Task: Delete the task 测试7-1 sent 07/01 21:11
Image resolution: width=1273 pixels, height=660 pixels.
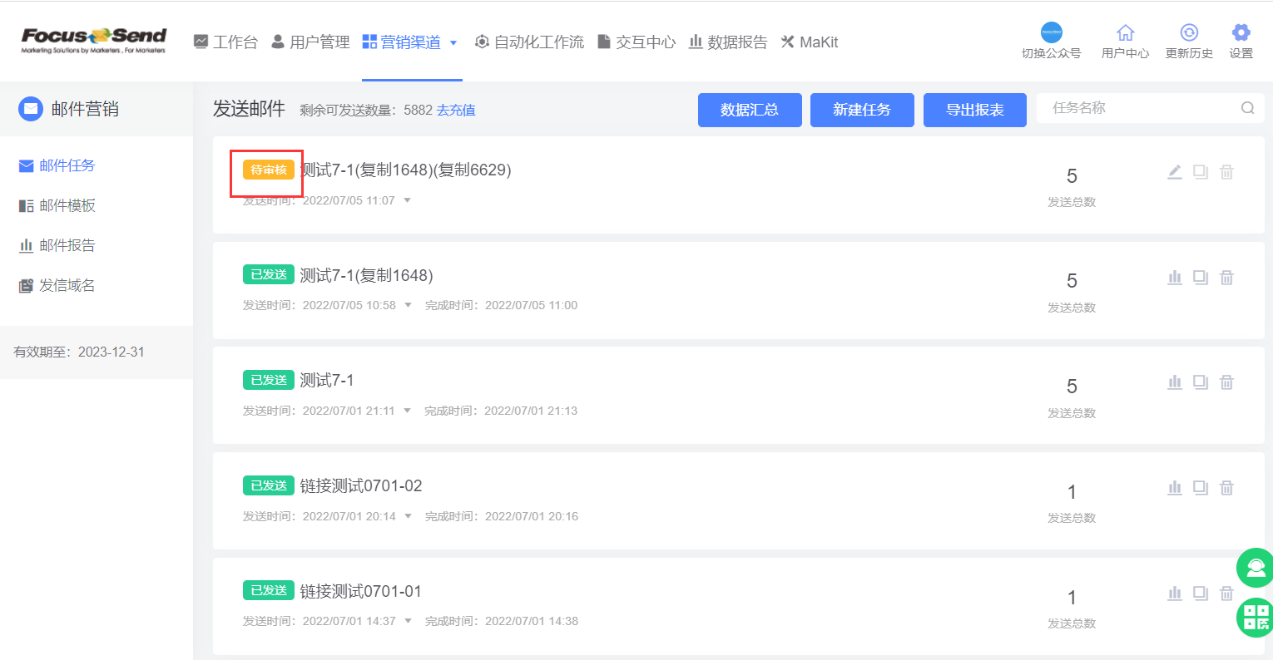Action: pyautogui.click(x=1226, y=382)
